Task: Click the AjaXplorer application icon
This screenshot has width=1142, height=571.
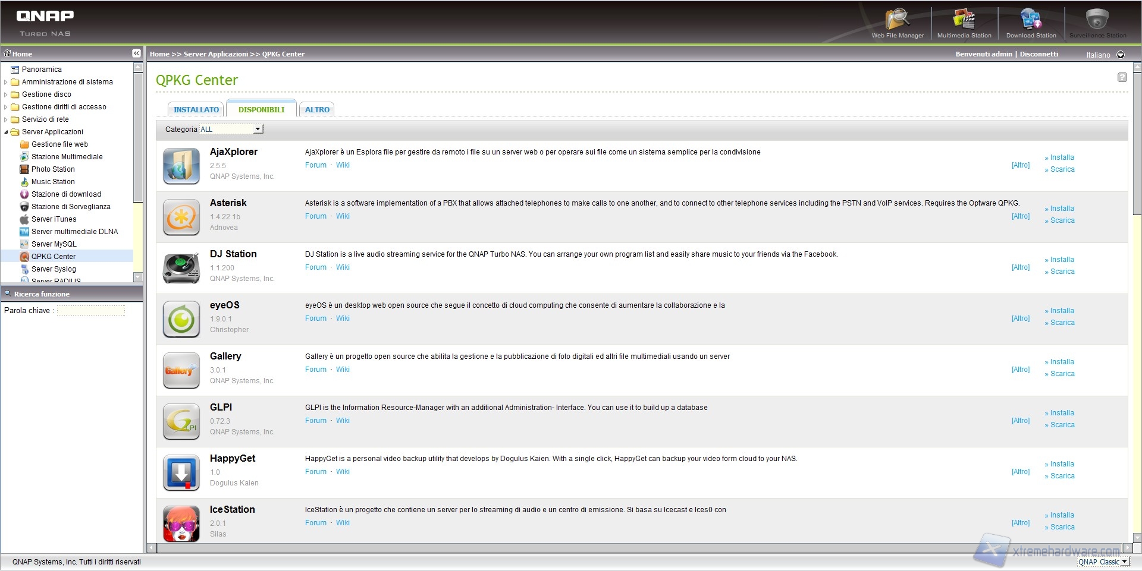Action: pos(181,166)
